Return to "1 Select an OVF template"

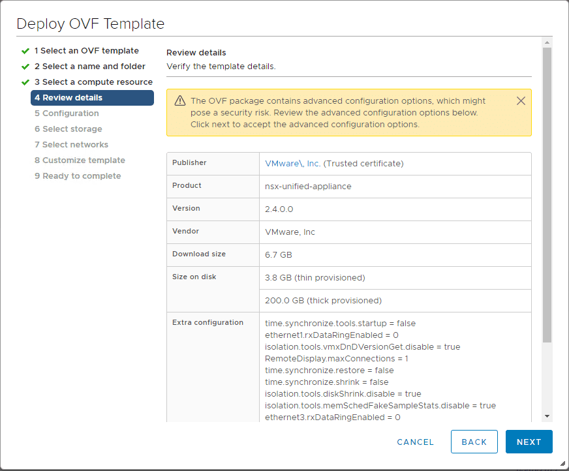(87, 50)
